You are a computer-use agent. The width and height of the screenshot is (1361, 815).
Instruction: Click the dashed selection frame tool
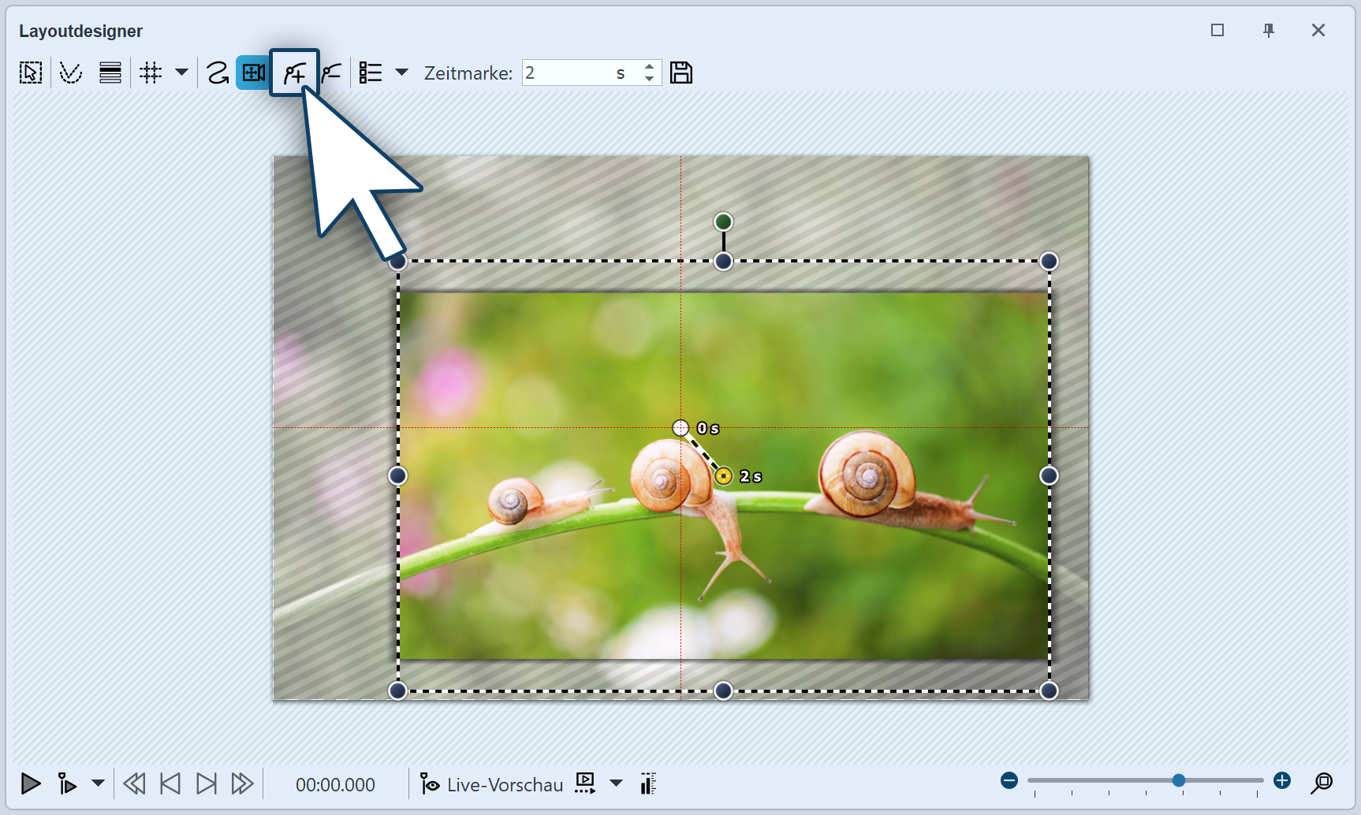(x=31, y=73)
